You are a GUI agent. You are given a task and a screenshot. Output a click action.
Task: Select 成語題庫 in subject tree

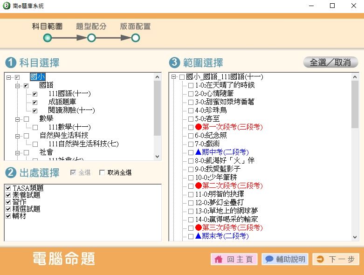click(x=62, y=102)
